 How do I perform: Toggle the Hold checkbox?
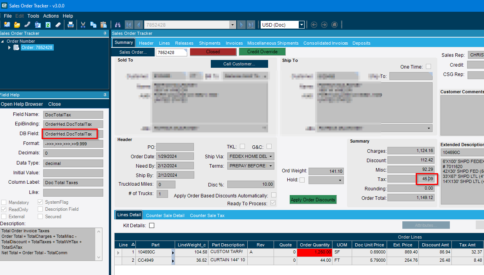[x=302, y=180]
